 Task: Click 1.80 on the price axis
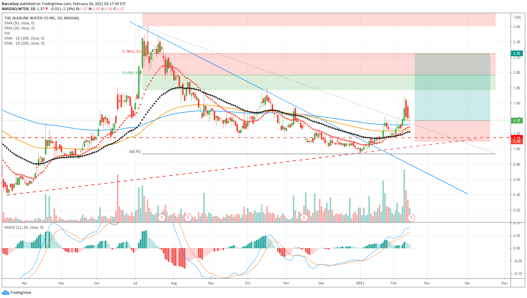click(x=517, y=88)
